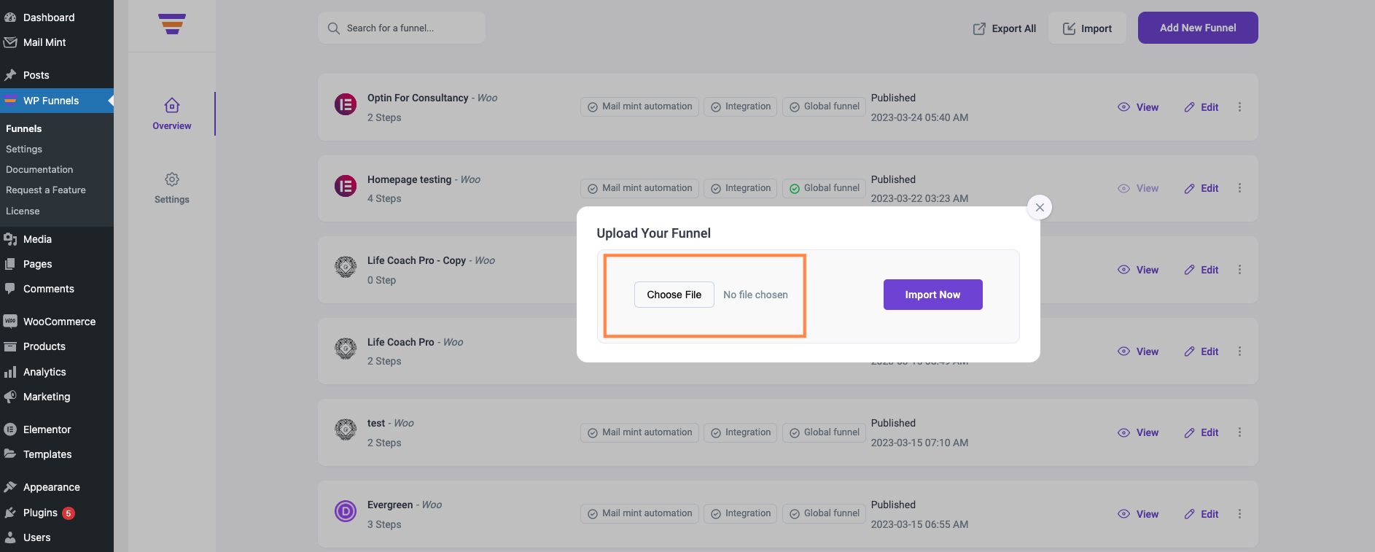The image size is (1375, 552).
Task: Open more options for test funnel
Action: 1239,432
